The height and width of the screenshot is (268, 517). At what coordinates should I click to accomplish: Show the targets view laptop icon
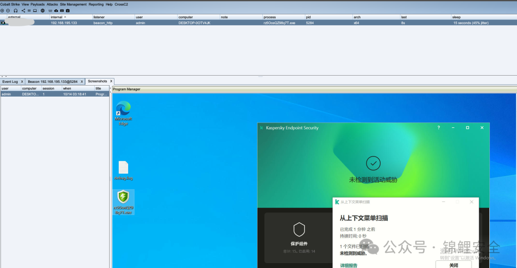(35, 11)
